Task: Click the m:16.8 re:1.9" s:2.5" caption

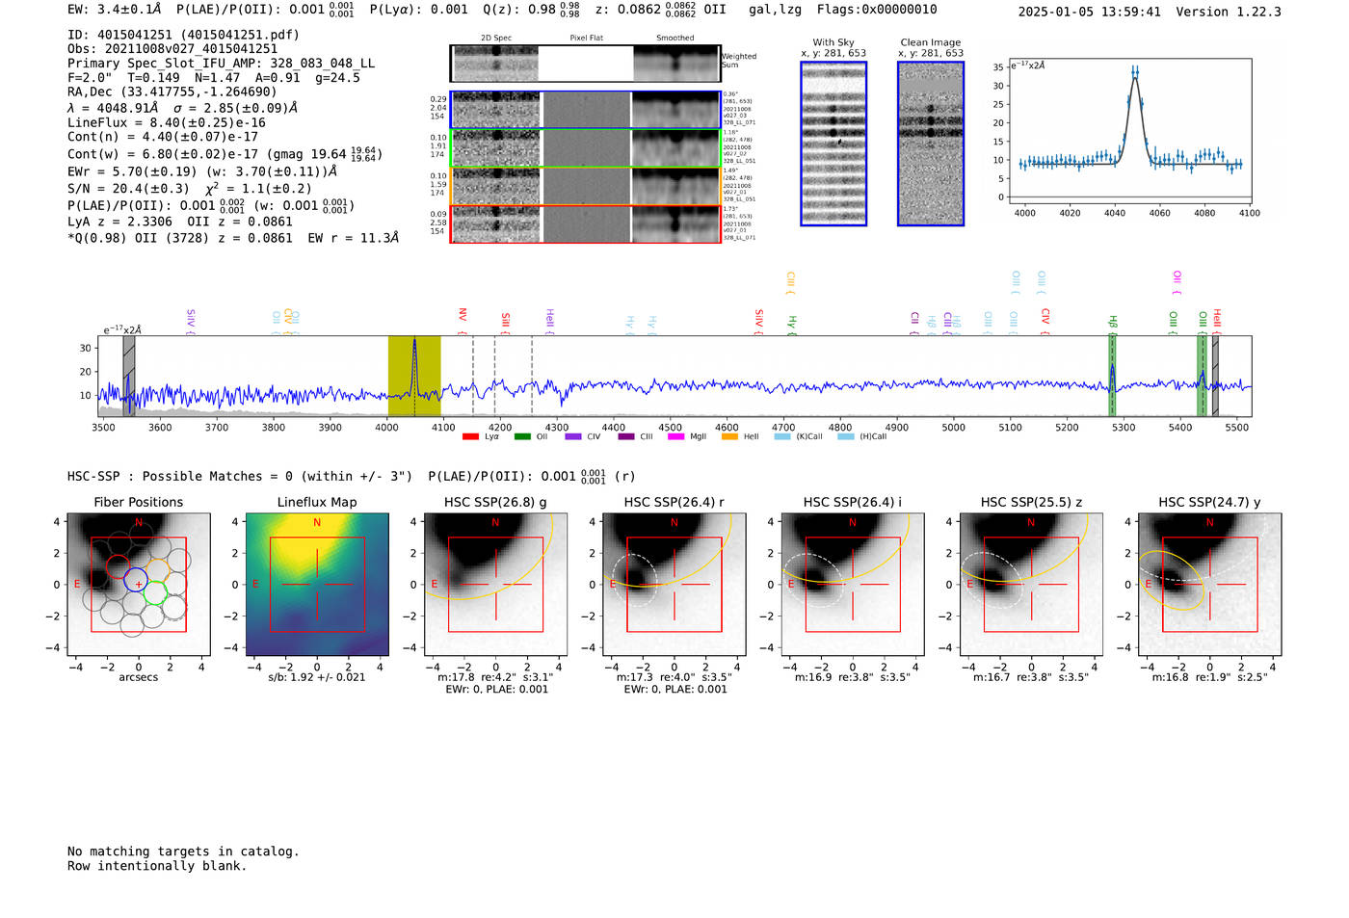Action: click(x=1210, y=677)
